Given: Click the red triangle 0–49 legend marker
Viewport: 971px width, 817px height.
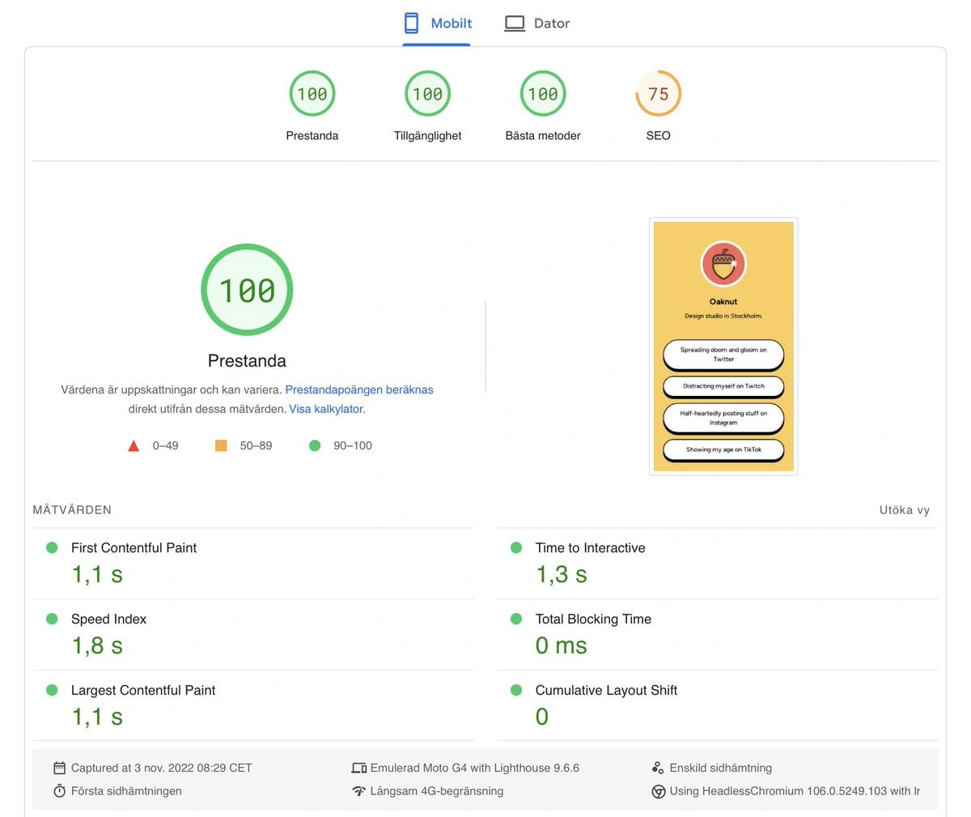Looking at the screenshot, I should click(x=134, y=445).
